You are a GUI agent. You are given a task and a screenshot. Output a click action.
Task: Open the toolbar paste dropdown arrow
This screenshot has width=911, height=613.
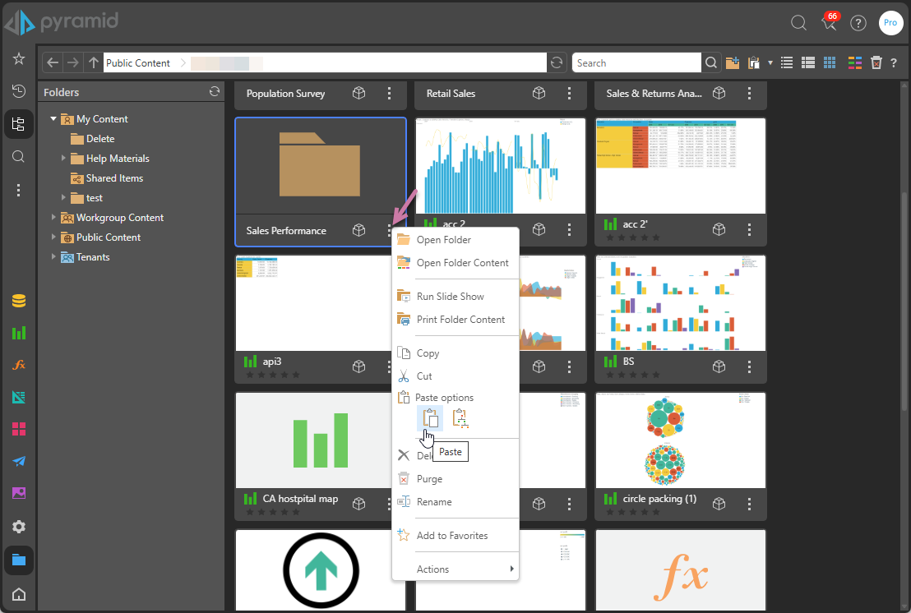(770, 62)
